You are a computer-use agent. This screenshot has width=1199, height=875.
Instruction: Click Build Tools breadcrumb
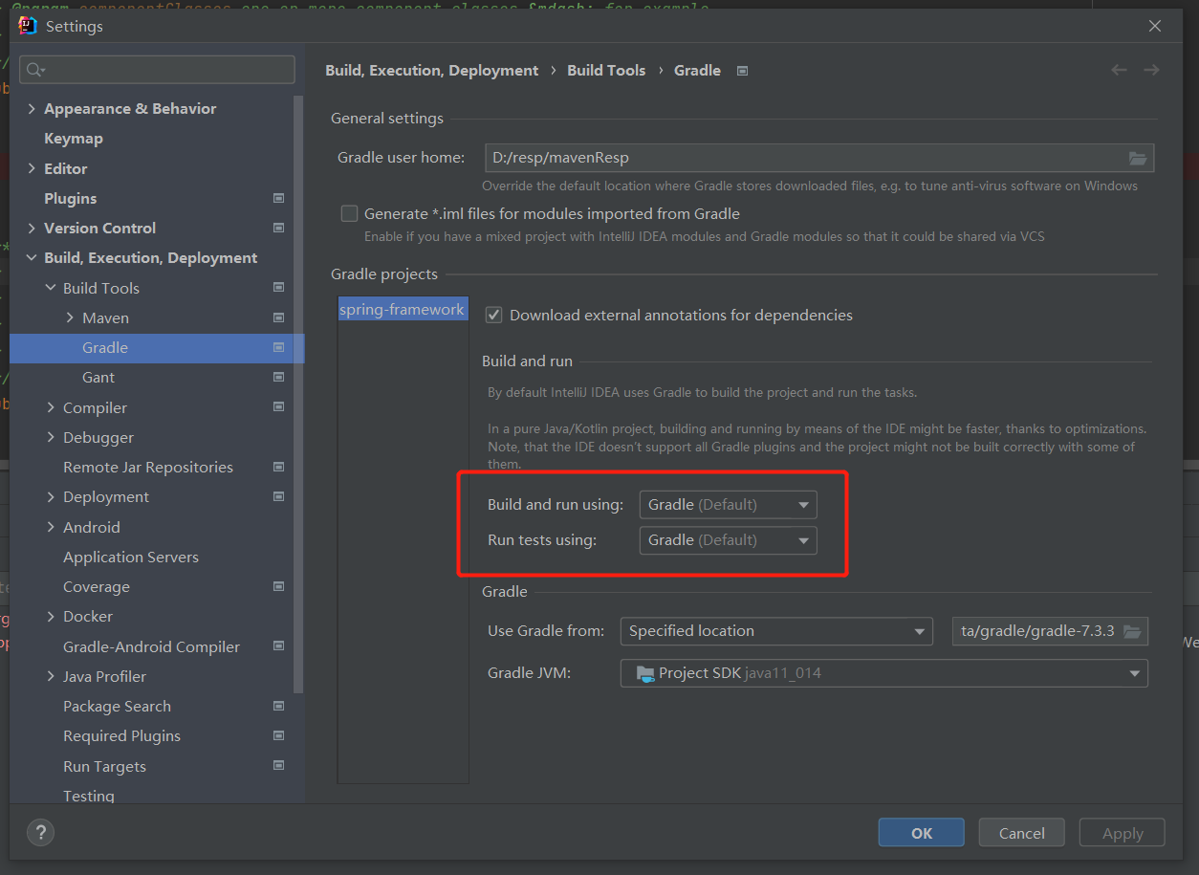click(x=606, y=70)
